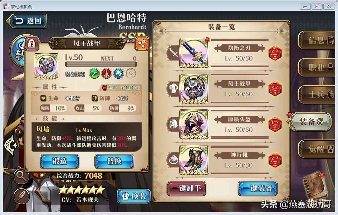This screenshot has width=338, height=215.
Task: Click the 替换 replace button
Action: click(114, 161)
